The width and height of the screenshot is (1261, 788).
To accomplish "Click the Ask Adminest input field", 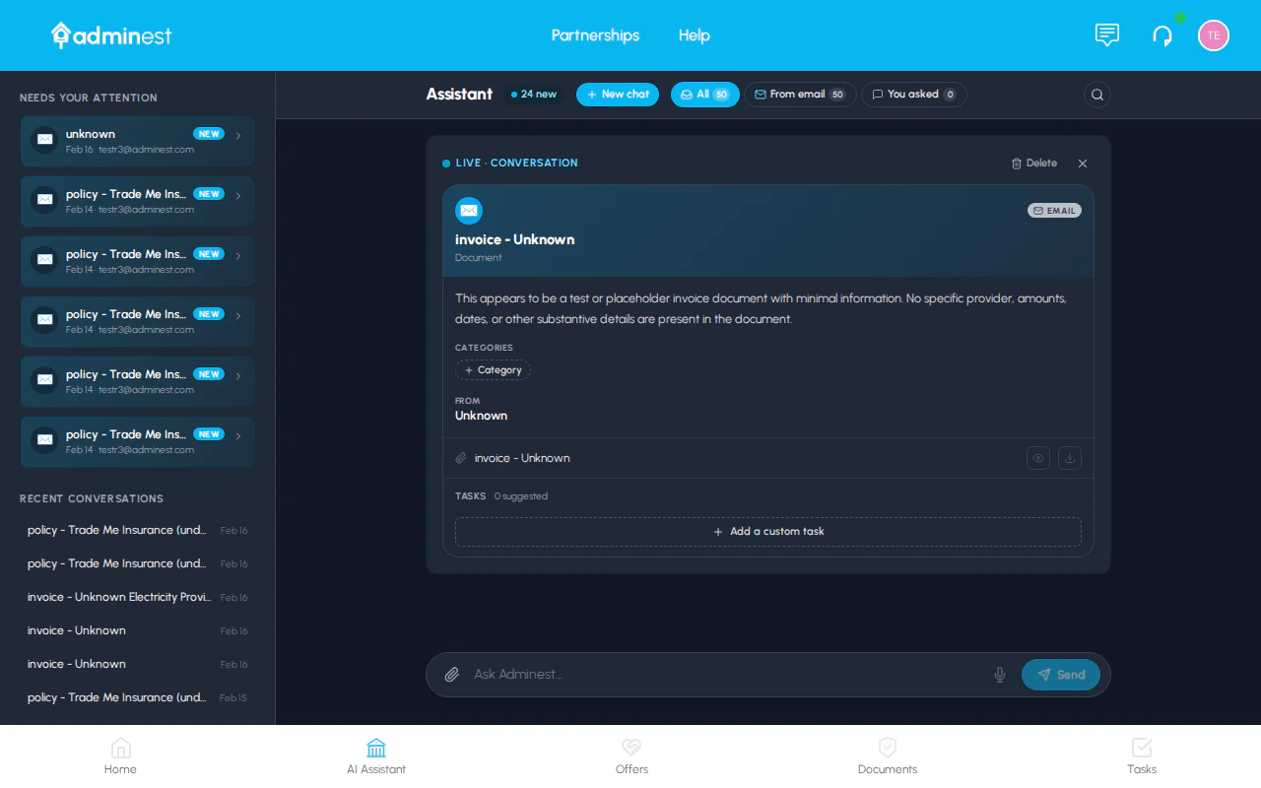I will click(x=727, y=675).
